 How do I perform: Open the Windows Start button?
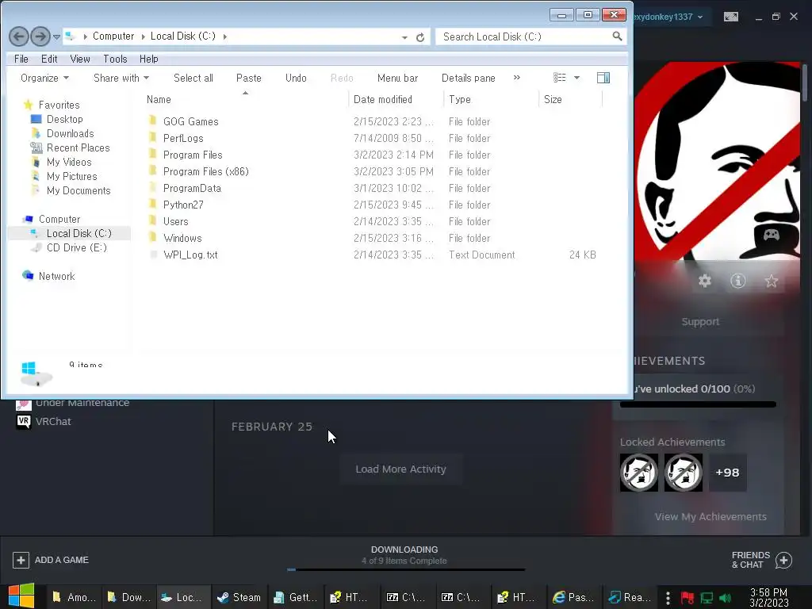click(x=21, y=596)
